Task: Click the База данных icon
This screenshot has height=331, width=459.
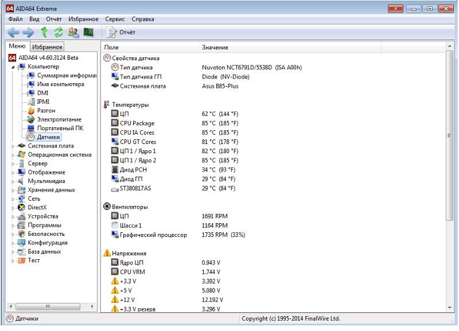Action: point(21,251)
